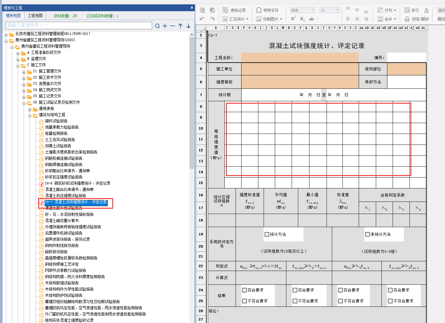
Task: Collapse C 施工文件 folder
Action: point(18,66)
